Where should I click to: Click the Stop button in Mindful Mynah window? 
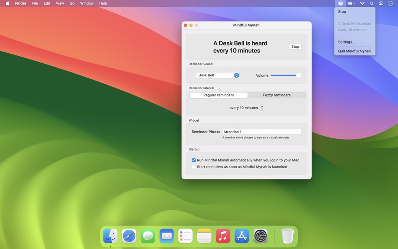click(x=295, y=47)
